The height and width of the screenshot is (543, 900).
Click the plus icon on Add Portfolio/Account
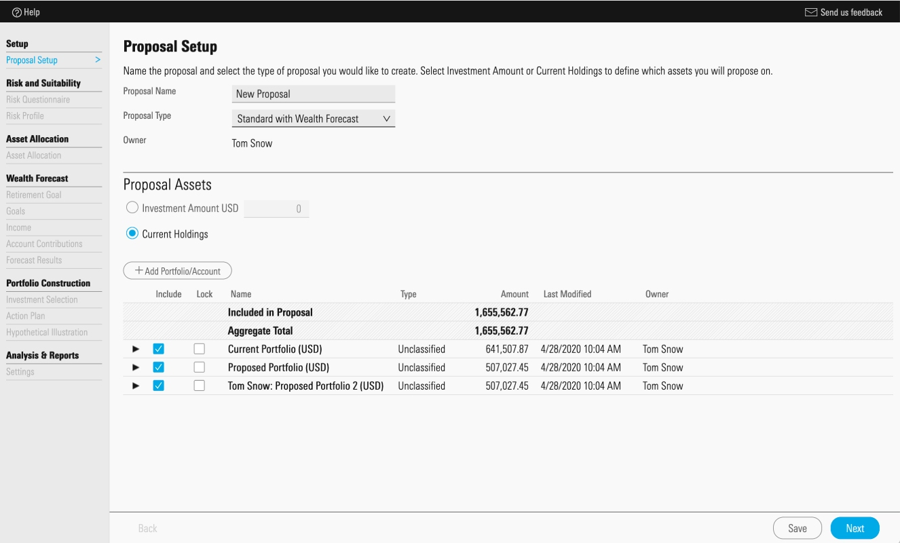pos(138,271)
